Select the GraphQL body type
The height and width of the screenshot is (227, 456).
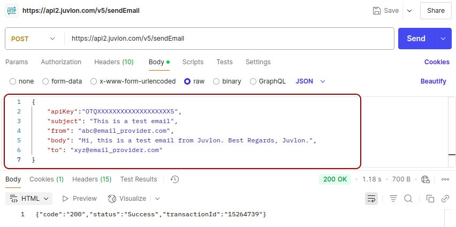tap(268, 81)
